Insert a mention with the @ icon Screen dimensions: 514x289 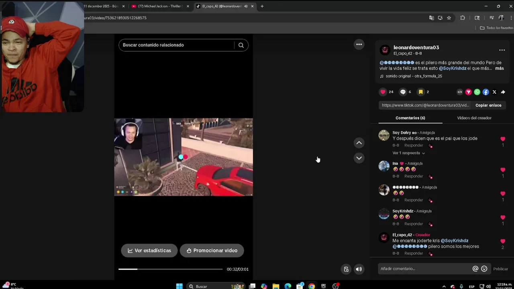tap(475, 269)
